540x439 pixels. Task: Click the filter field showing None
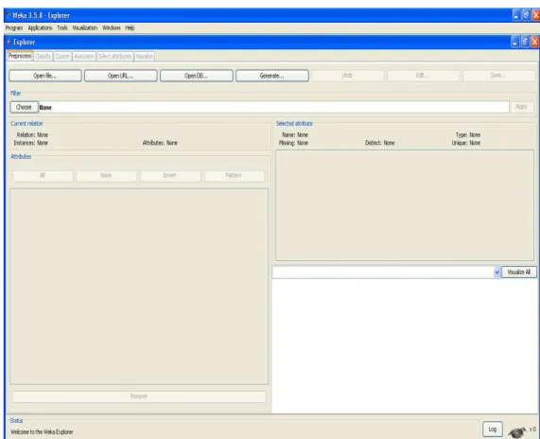(274, 107)
